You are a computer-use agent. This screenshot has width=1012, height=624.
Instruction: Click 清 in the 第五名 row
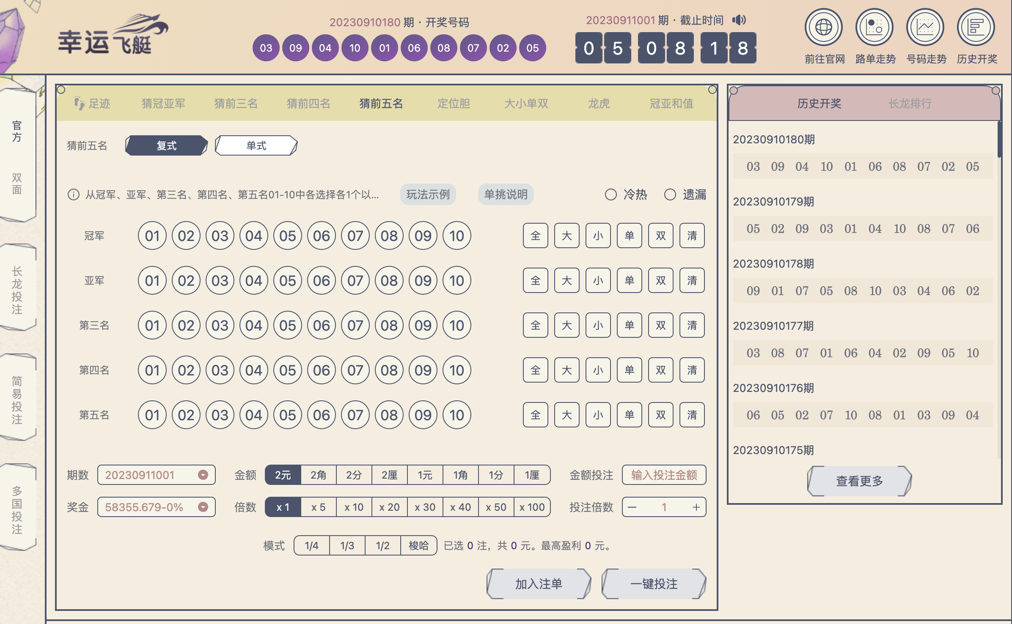[692, 415]
